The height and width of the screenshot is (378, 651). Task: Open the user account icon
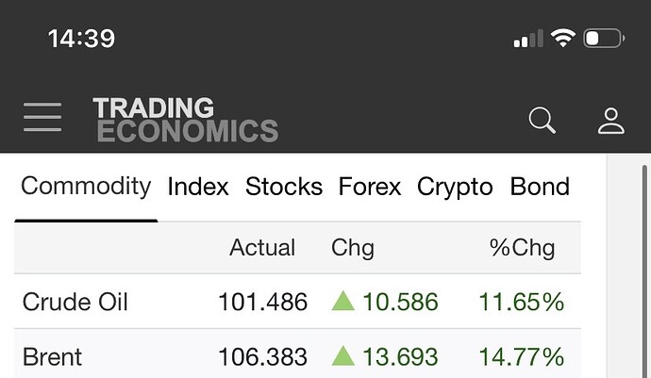click(611, 120)
